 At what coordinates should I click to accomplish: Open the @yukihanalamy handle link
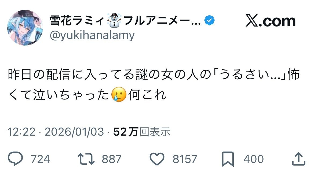pyautogui.click(x=92, y=35)
